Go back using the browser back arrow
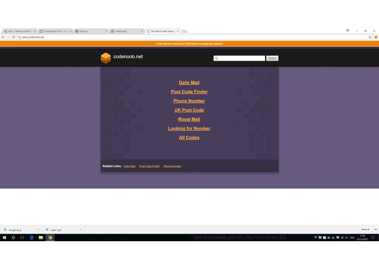379x269 pixels. click(x=3, y=37)
